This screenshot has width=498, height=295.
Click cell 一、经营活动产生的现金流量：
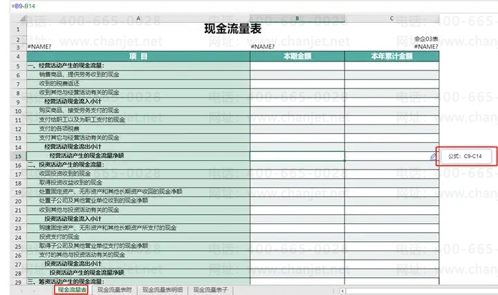(138, 66)
